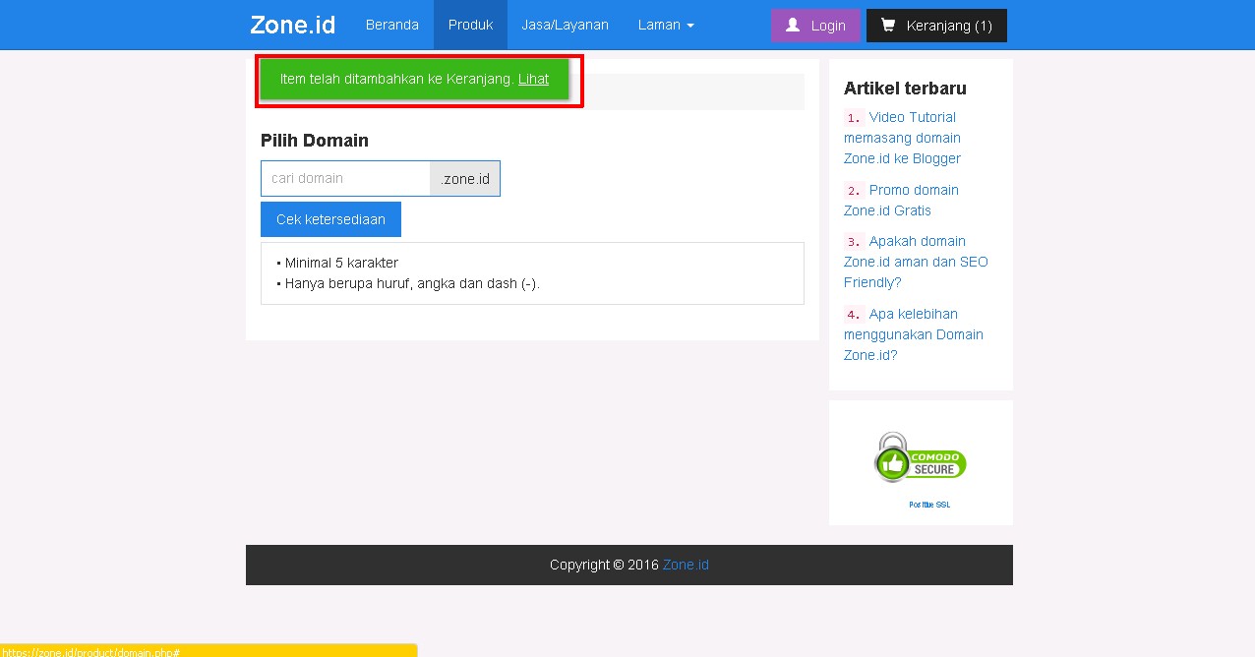
Task: Open Apa kelebihan menggunakan Domain article
Action: 914,334
